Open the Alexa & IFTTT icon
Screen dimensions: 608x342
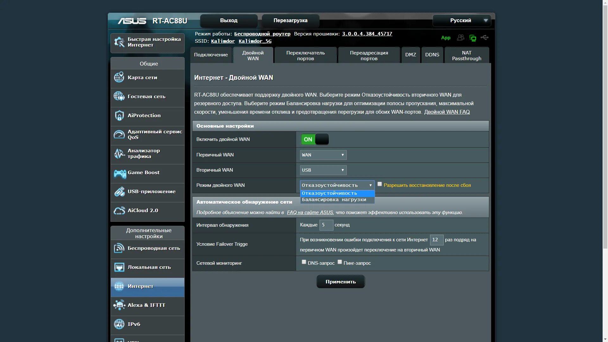(x=119, y=305)
